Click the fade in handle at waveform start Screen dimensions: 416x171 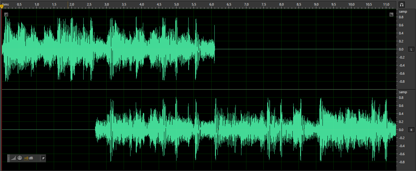tap(6, 15)
